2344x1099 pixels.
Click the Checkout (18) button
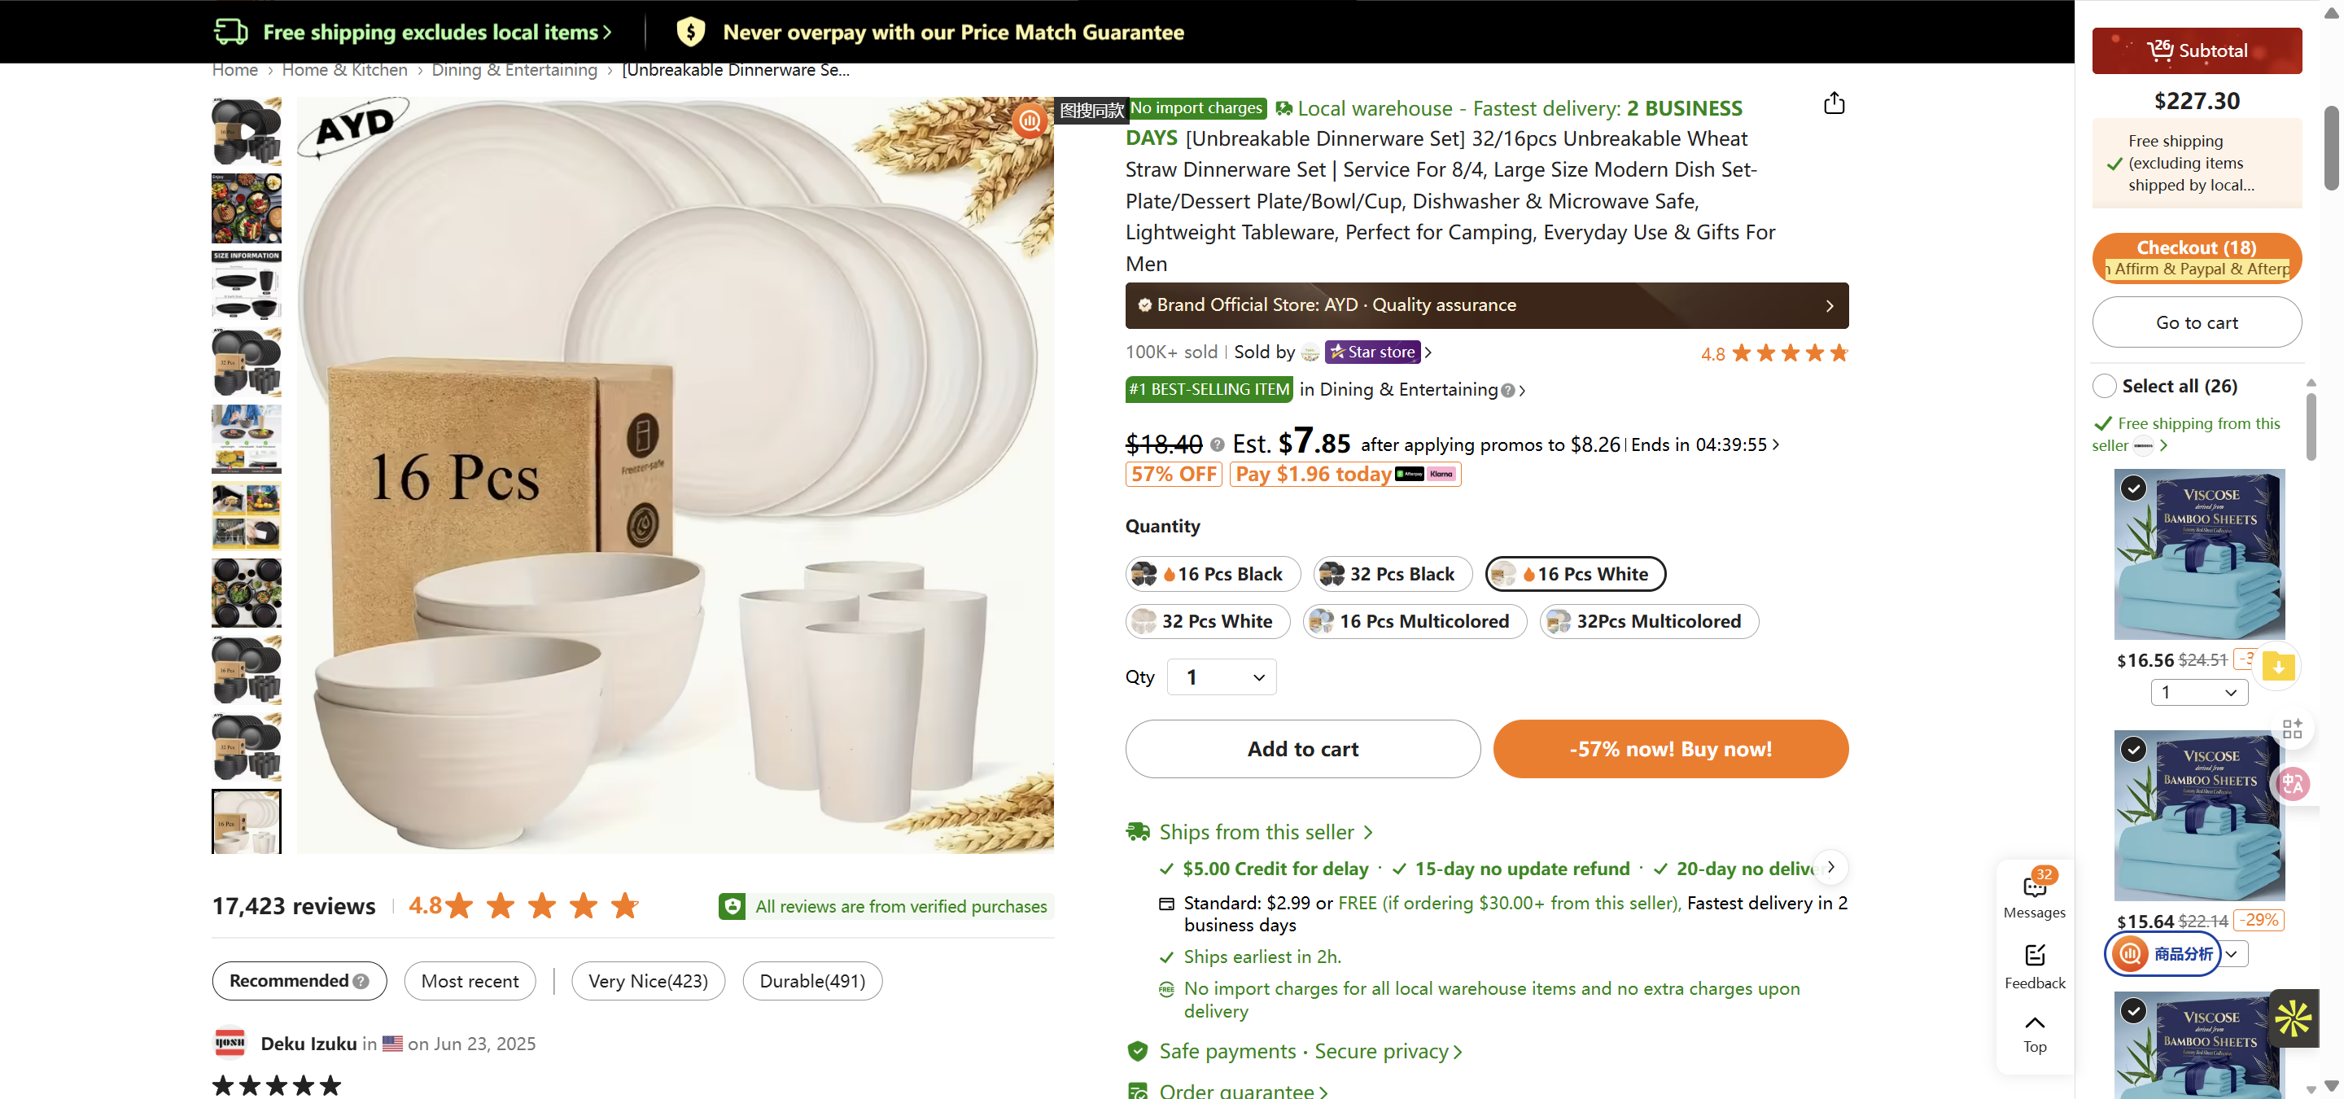click(x=2196, y=247)
